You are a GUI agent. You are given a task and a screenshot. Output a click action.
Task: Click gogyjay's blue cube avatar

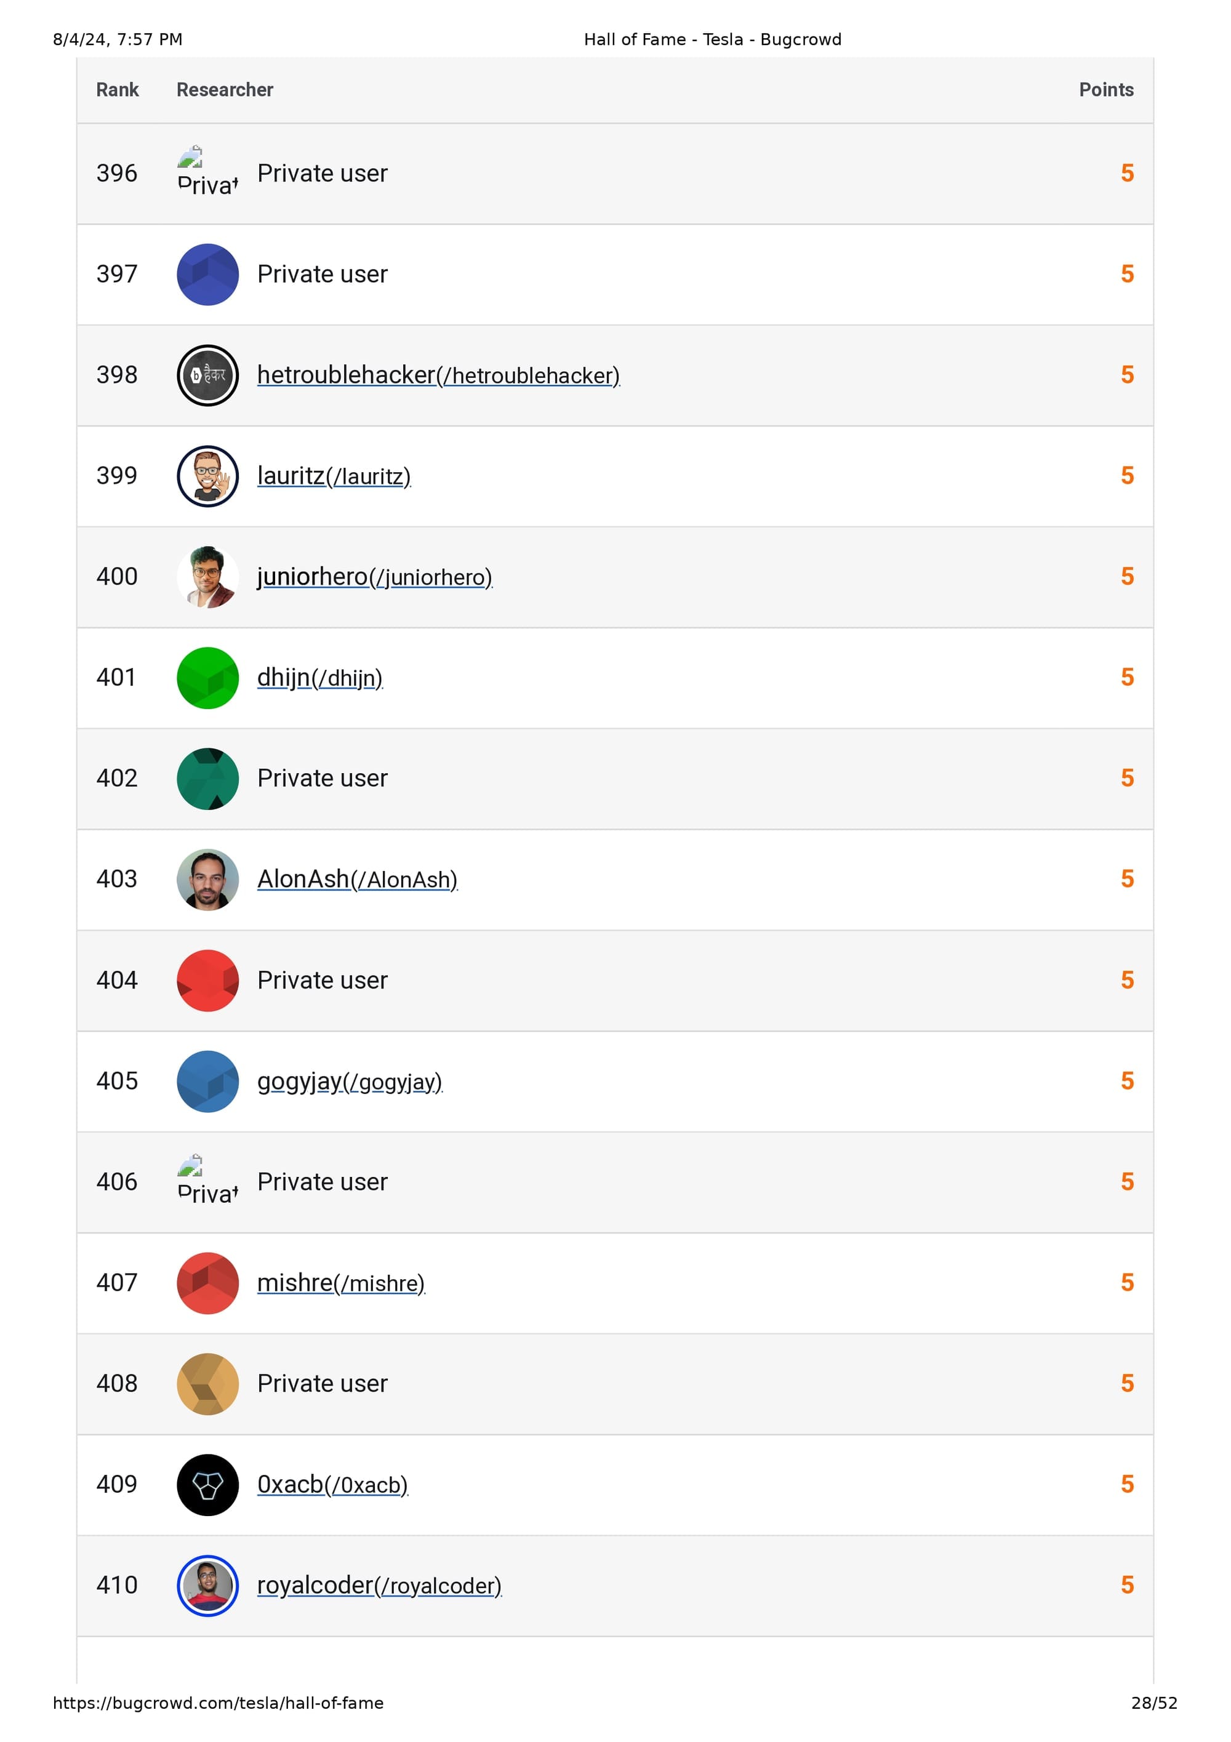(x=207, y=1081)
